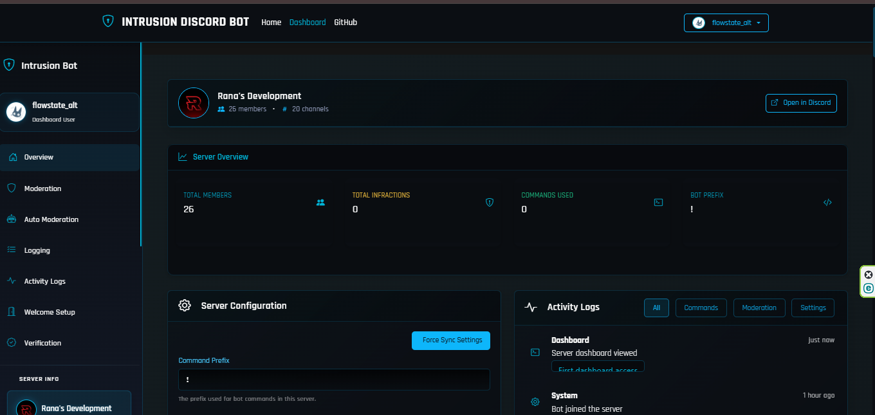Select Dashboard in top navigation
875x415 pixels.
308,22
